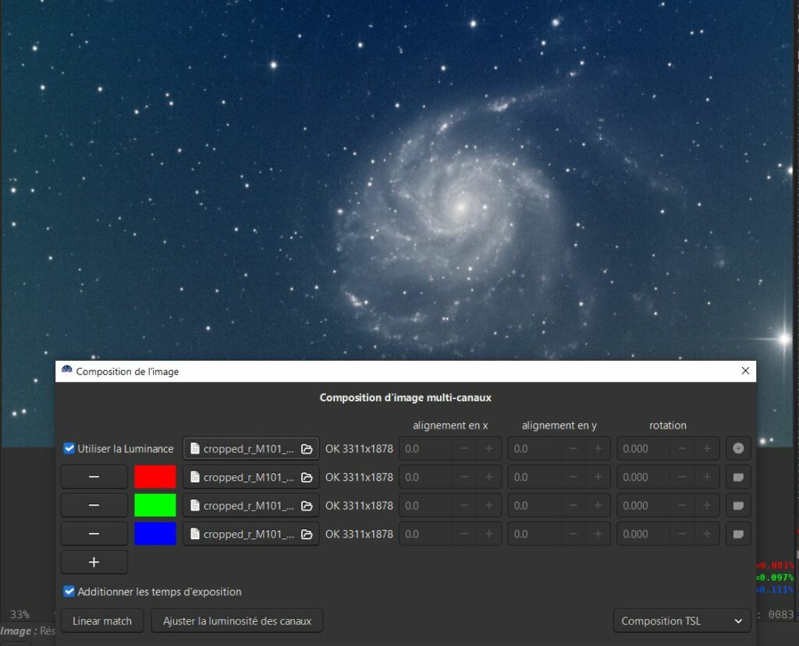
Task: Toggle Additionner les temps d'exposition checkbox
Action: [x=69, y=591]
